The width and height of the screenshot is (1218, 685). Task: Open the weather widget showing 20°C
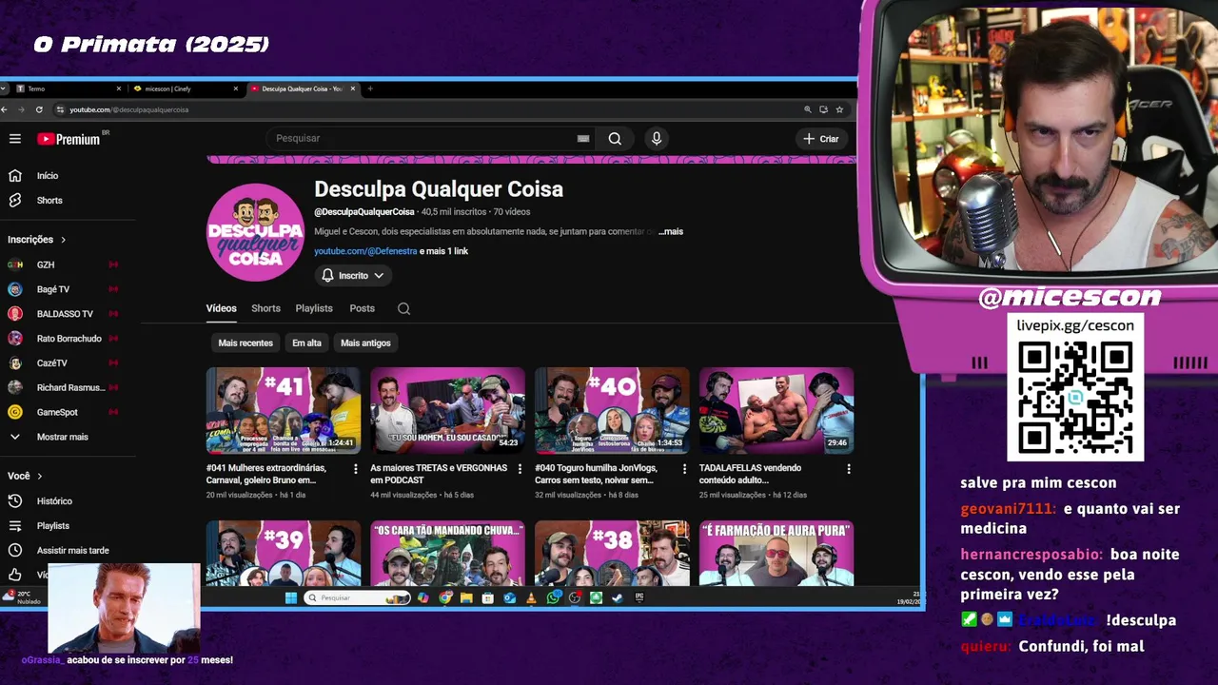point(21,597)
